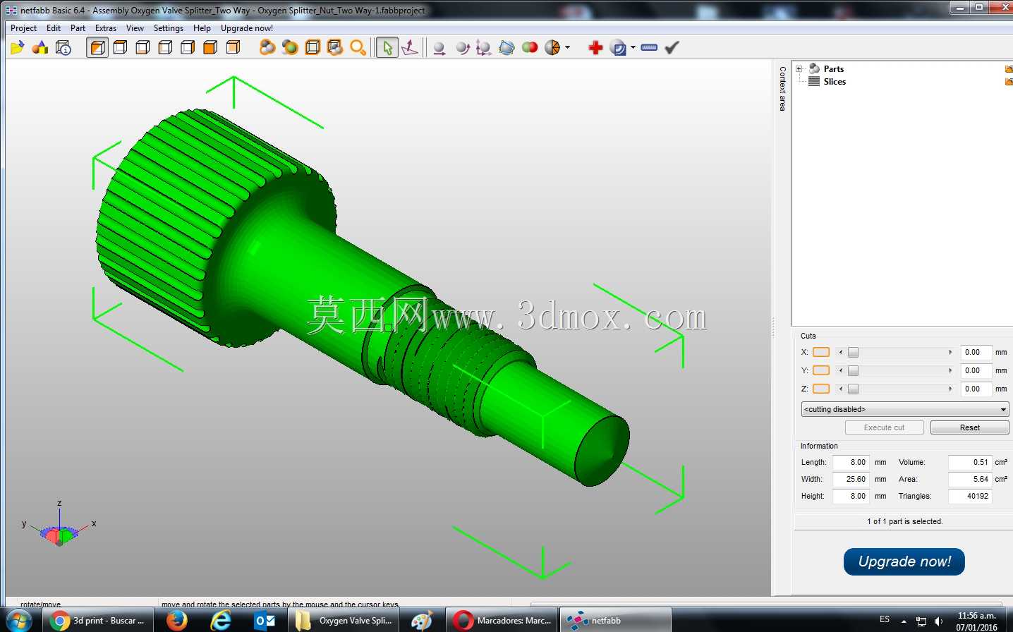The width and height of the screenshot is (1013, 632).
Task: Click the X cut slider right arrow
Action: pos(950,352)
